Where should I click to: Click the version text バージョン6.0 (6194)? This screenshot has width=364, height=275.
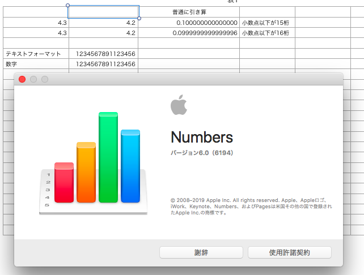(202, 153)
